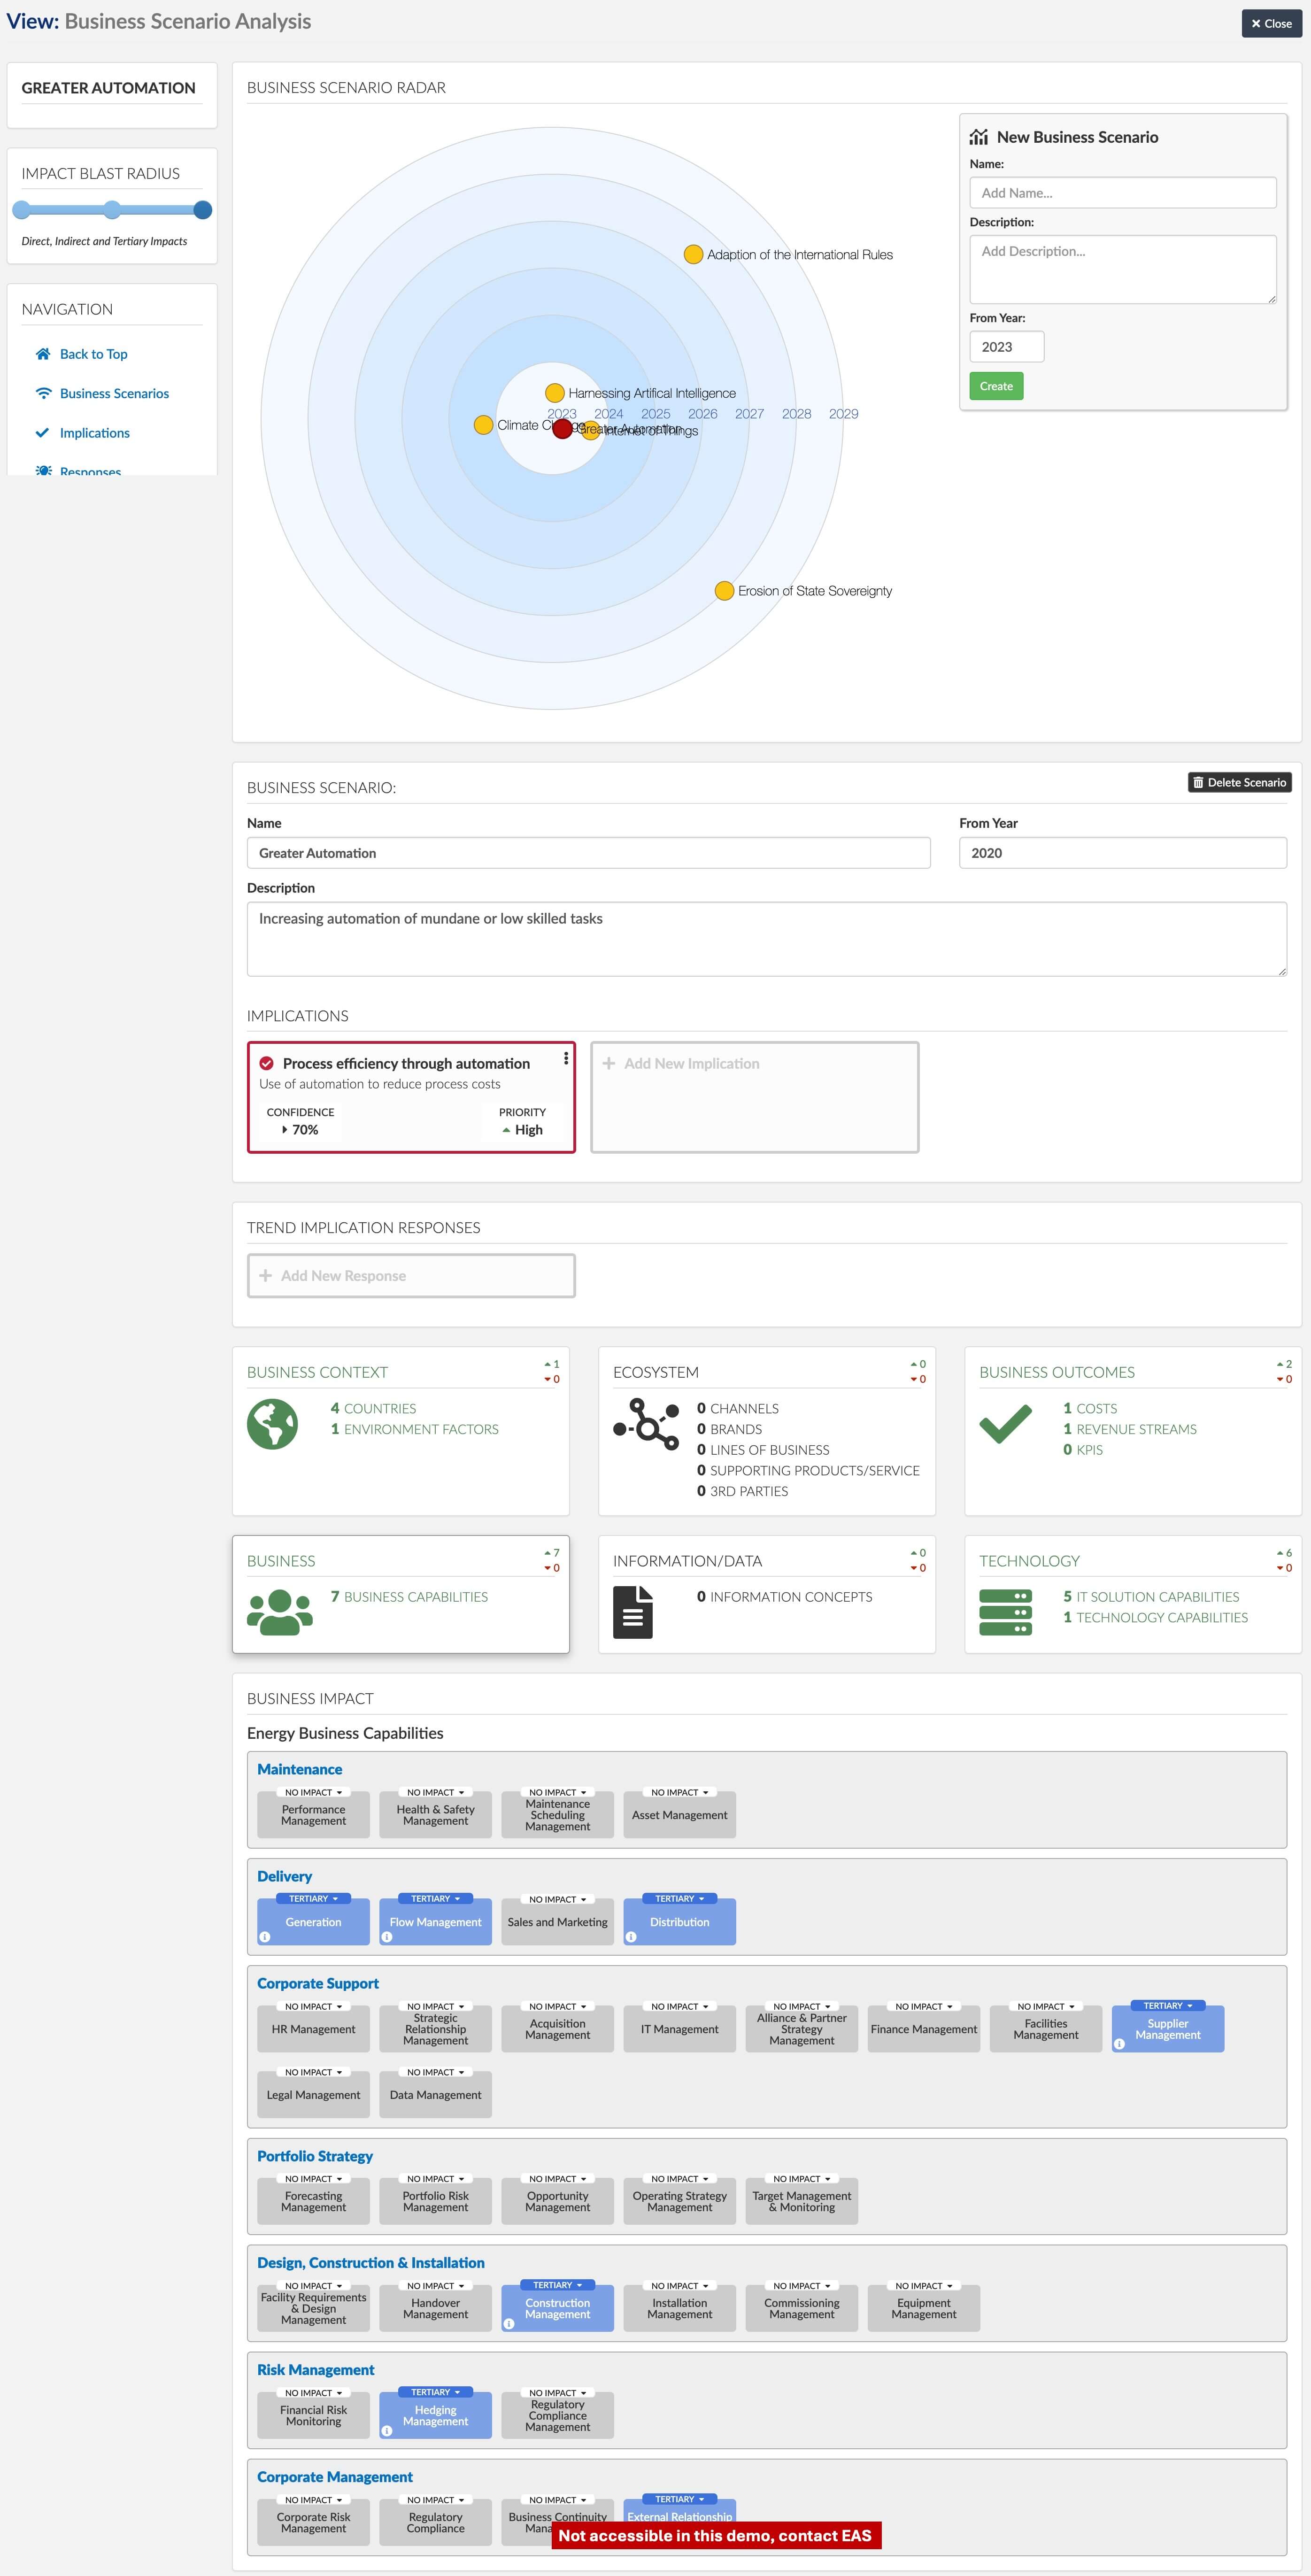
Task: Open TERTIARY dropdown on Supplier Management
Action: click(1168, 2005)
